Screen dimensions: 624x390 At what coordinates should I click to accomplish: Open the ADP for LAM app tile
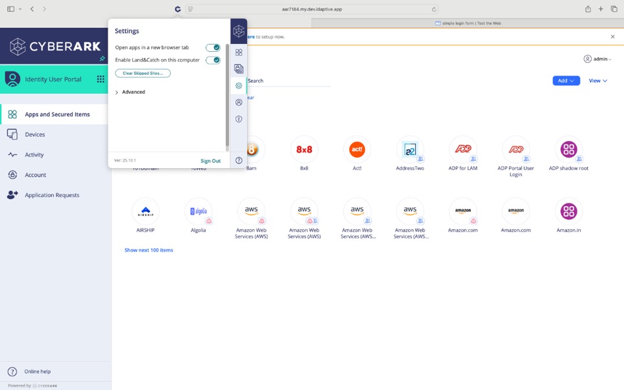(463, 150)
